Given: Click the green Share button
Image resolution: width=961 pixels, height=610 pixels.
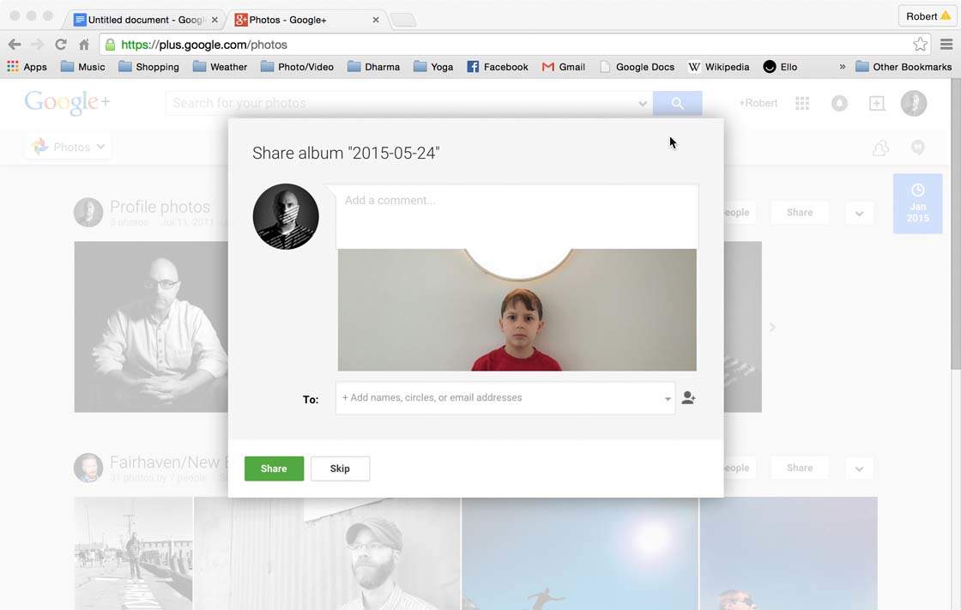Looking at the screenshot, I should point(274,468).
